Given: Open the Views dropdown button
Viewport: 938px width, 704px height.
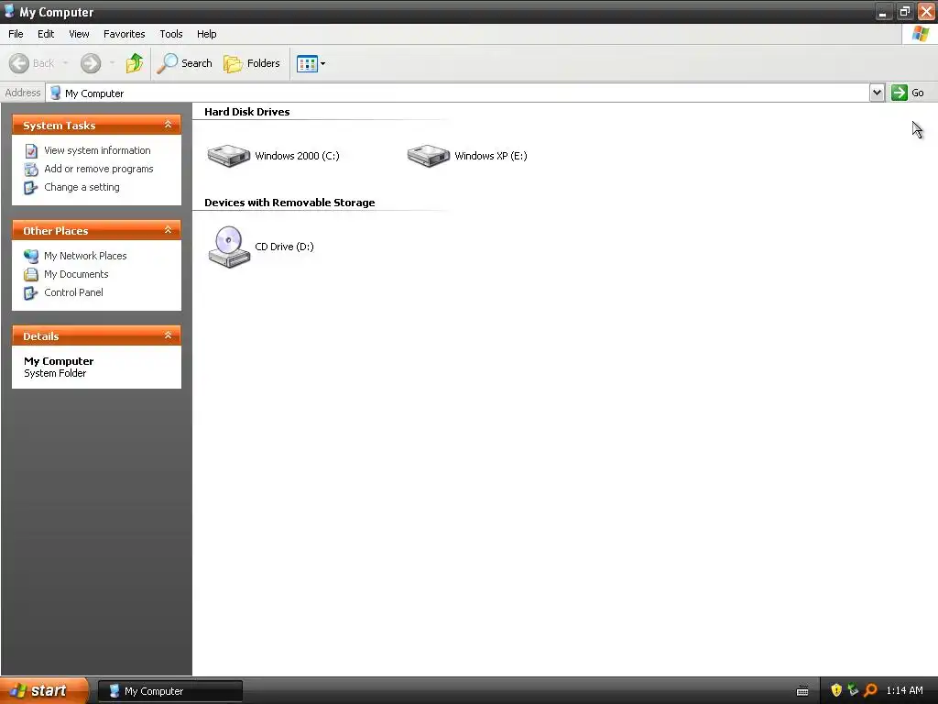Looking at the screenshot, I should (311, 63).
